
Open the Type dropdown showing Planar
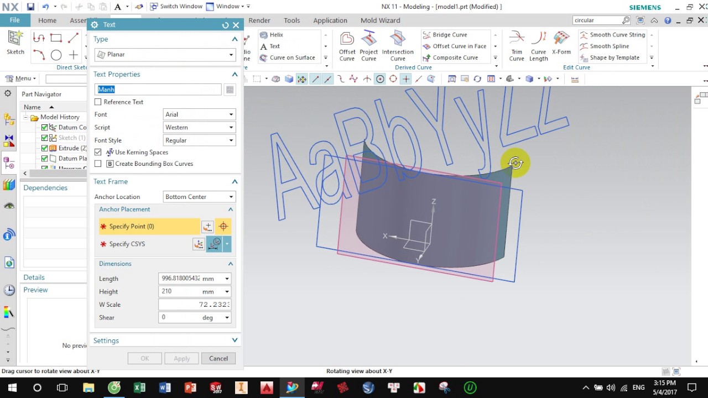(165, 54)
